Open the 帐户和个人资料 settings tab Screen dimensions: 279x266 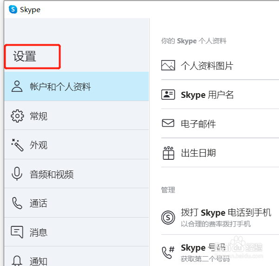pos(77,87)
